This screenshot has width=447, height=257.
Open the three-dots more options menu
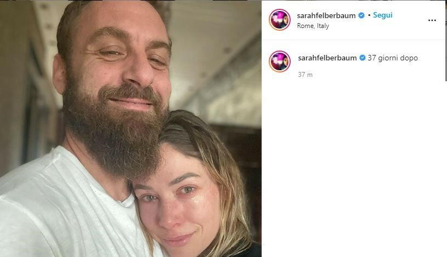point(432,20)
